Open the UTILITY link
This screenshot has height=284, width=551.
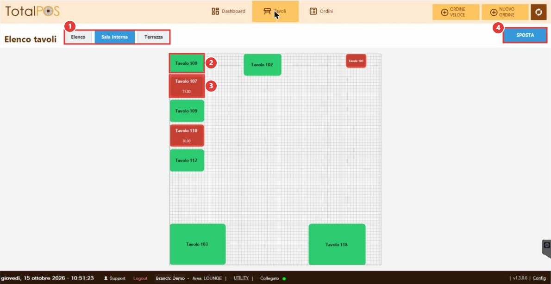point(241,278)
